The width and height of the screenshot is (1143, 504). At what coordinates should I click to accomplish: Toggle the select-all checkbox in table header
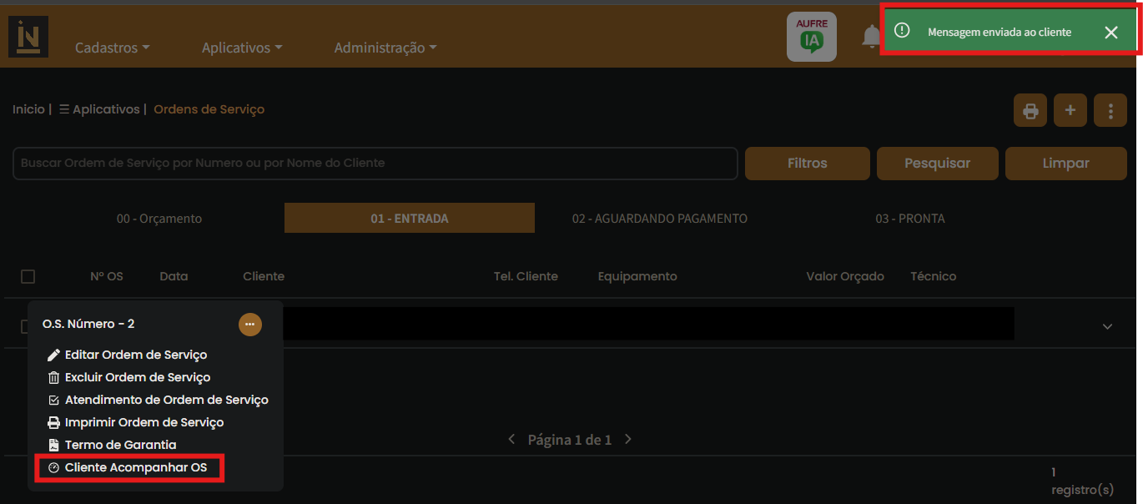28,276
